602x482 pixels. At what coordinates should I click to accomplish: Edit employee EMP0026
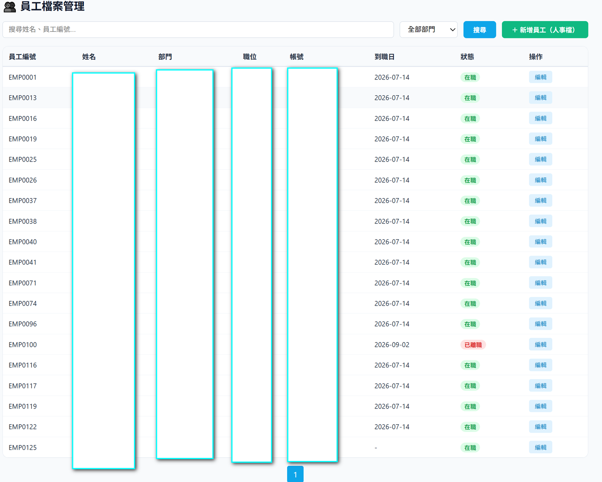click(x=540, y=180)
